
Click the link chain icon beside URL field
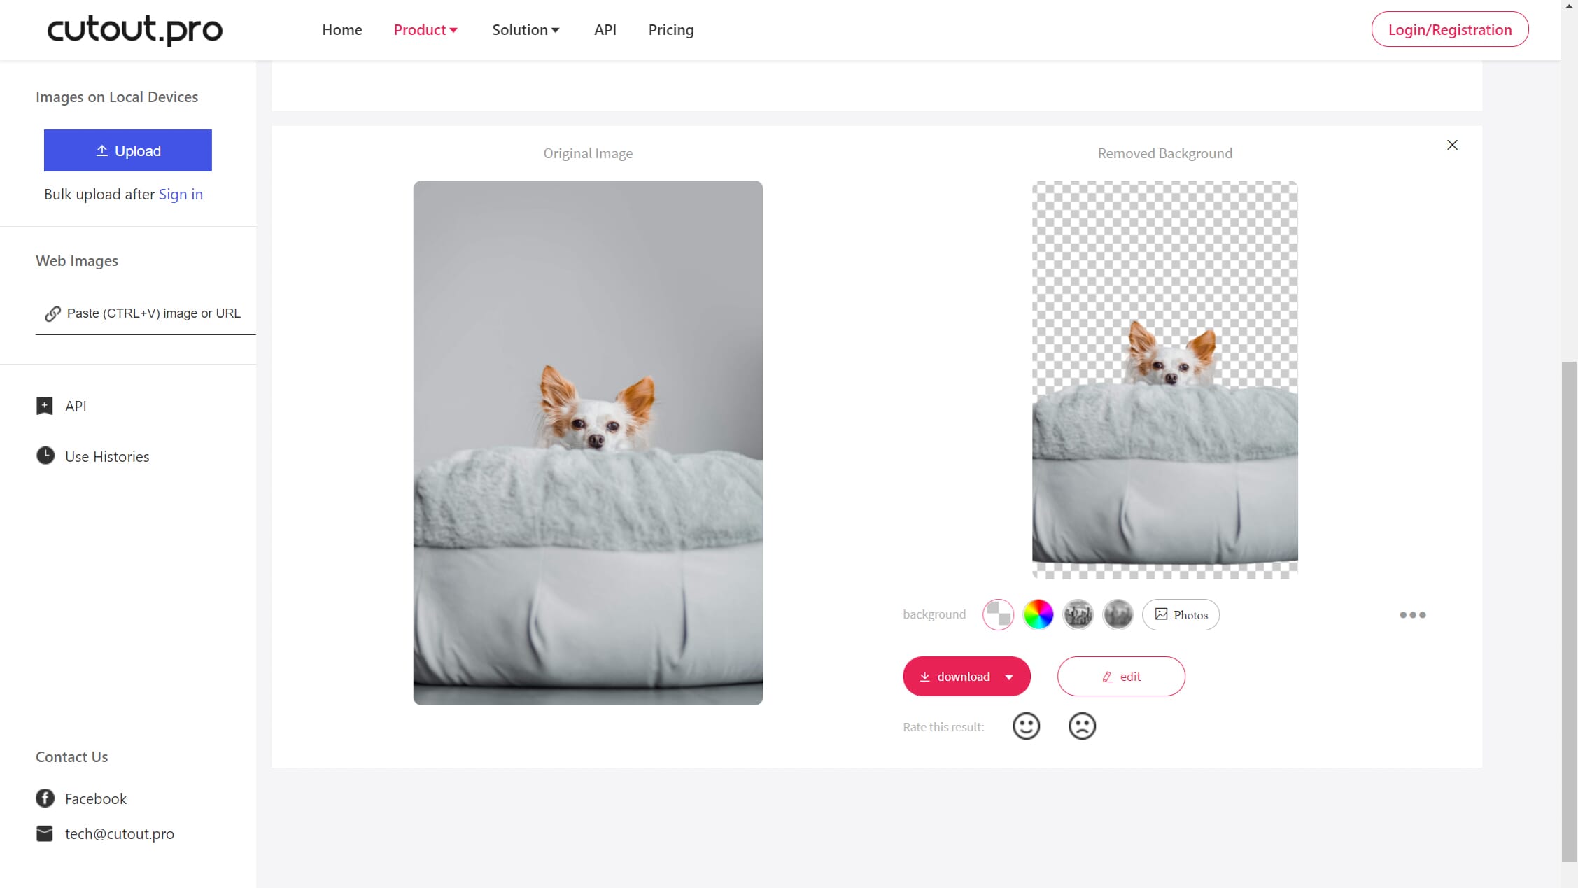[x=52, y=313]
